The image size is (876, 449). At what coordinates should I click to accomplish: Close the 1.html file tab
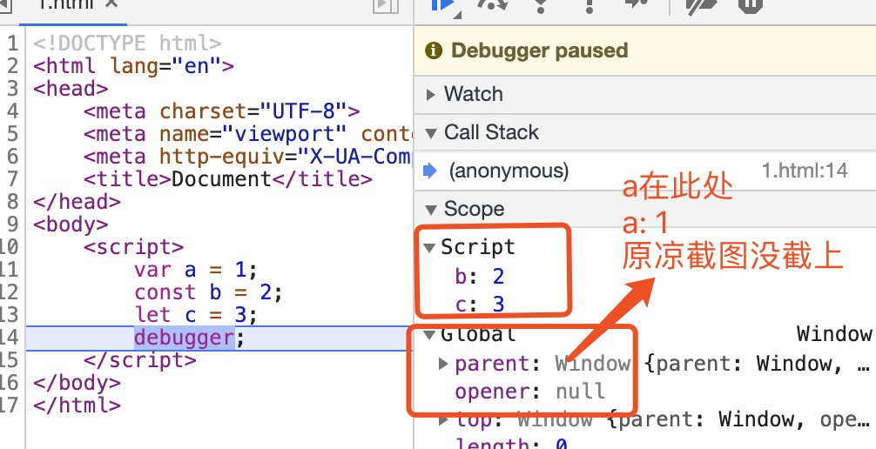(111, 4)
